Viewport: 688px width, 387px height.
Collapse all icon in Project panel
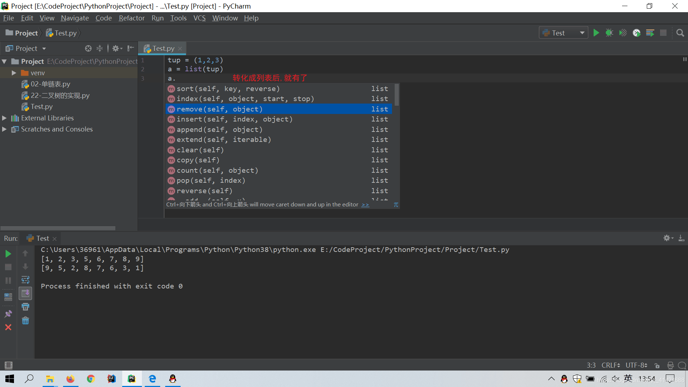pos(100,48)
